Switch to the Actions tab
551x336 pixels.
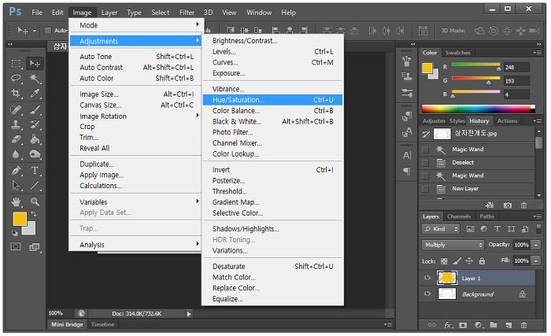coord(508,121)
